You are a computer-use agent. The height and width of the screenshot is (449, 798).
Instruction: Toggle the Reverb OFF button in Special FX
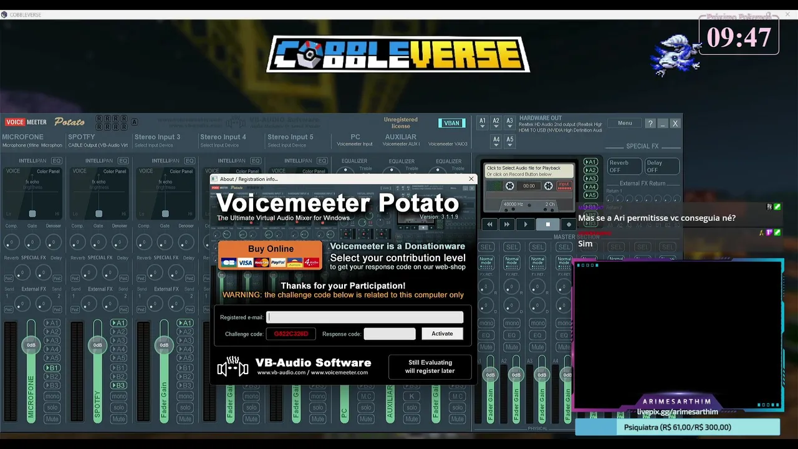(624, 167)
